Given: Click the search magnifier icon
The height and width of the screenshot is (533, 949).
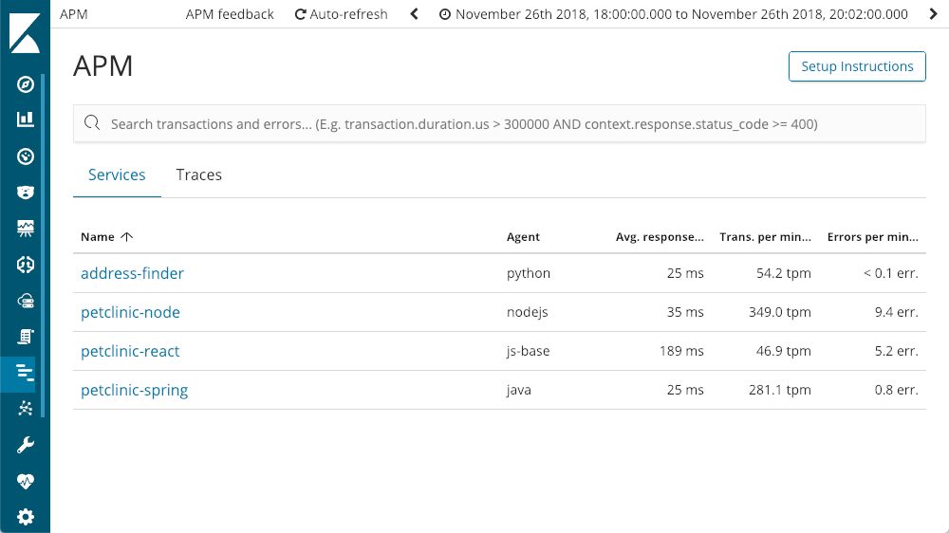Looking at the screenshot, I should [x=92, y=122].
